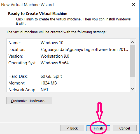Viewport: 140px width, 134px height.
Task: Select the Network Adapter NAT row
Action: tap(68, 90)
